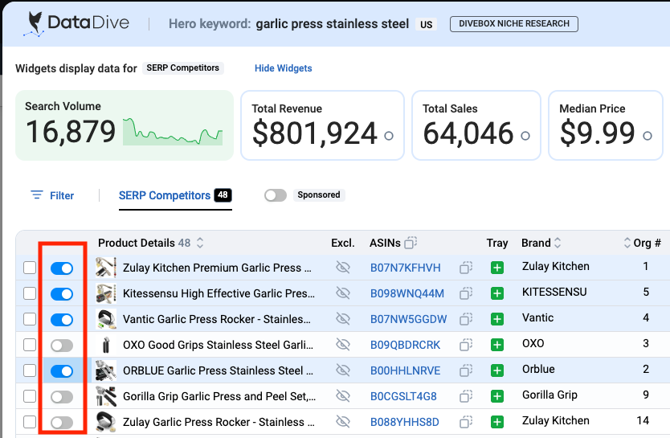The height and width of the screenshot is (438, 670).
Task: Click Total Sales info circle
Action: (525, 136)
